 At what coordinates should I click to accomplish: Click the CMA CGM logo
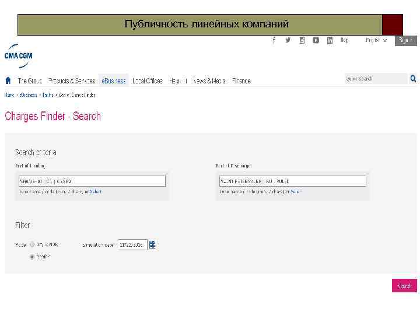tap(18, 56)
